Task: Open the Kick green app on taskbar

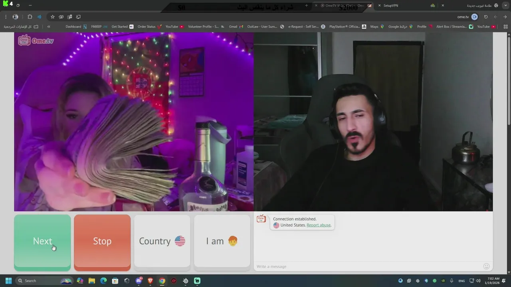Action: (197, 281)
